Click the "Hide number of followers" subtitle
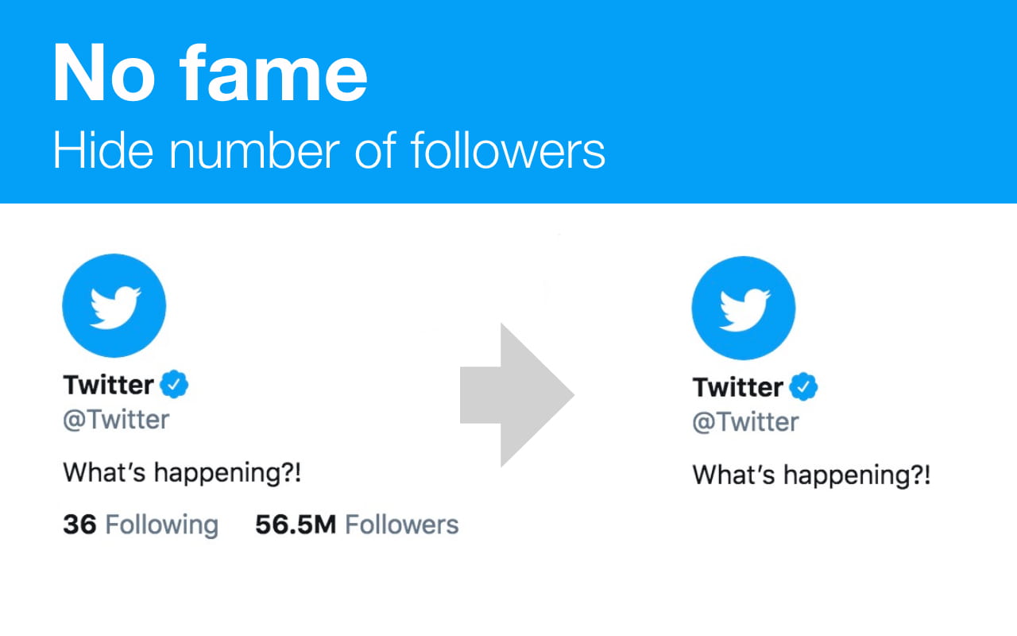 pyautogui.click(x=329, y=150)
